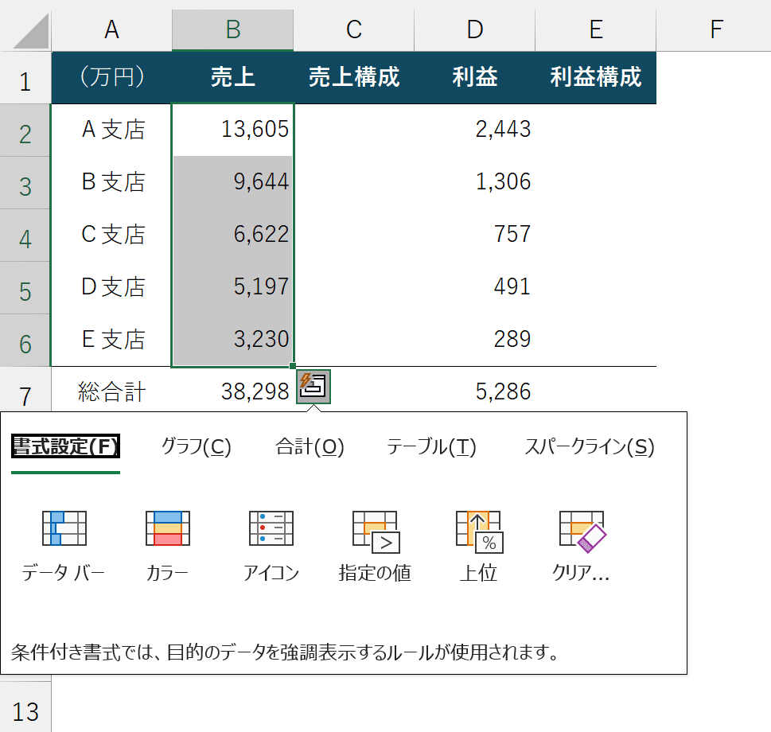Screen dimensions: 771x732
Task: Select the Select All corner triangle
Action: point(30,31)
